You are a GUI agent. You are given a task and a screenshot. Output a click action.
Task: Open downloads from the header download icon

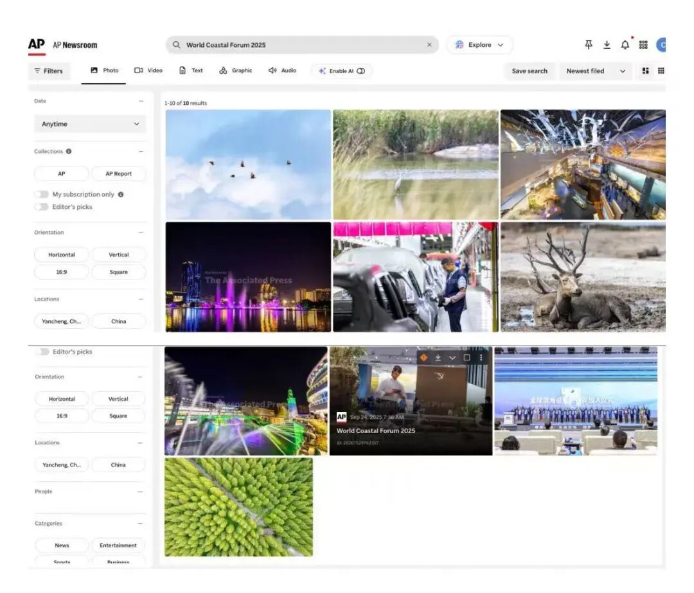click(607, 44)
